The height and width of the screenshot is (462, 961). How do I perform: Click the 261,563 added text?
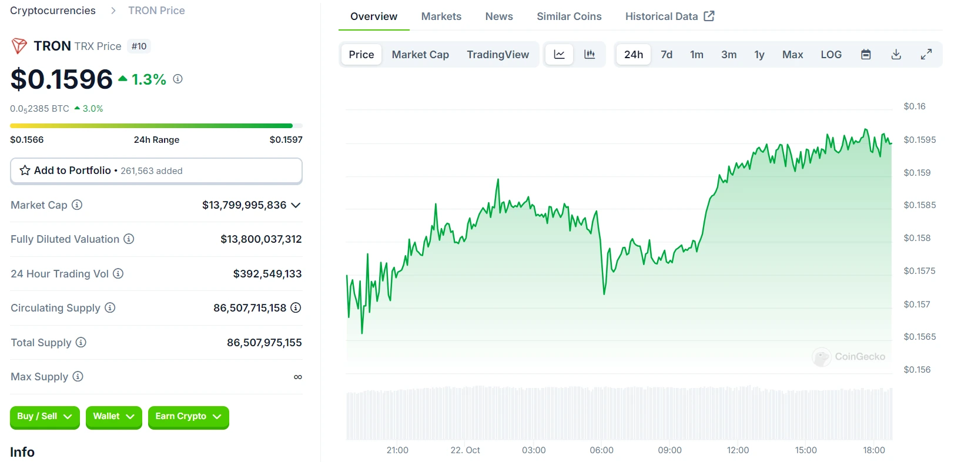(x=152, y=170)
